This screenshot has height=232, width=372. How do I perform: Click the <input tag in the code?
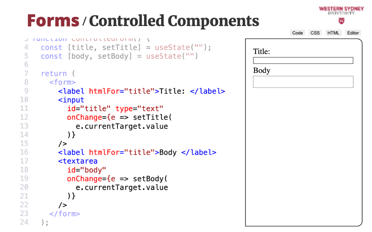pyautogui.click(x=71, y=100)
